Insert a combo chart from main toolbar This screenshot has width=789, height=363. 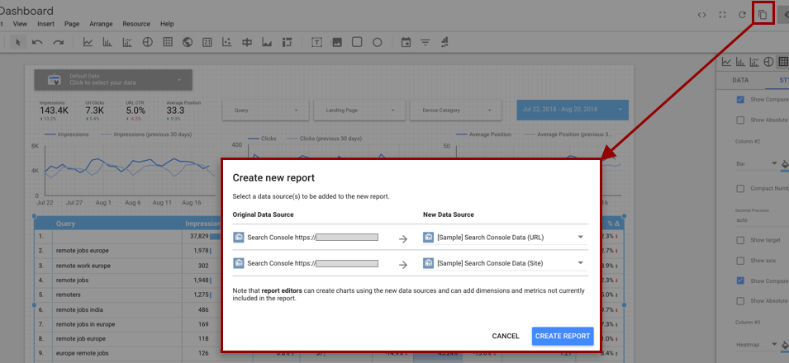click(x=126, y=42)
